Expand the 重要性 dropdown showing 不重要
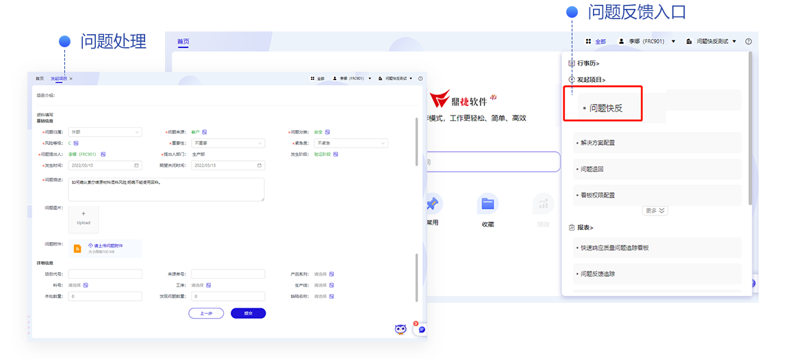The image size is (786, 359). tap(228, 144)
